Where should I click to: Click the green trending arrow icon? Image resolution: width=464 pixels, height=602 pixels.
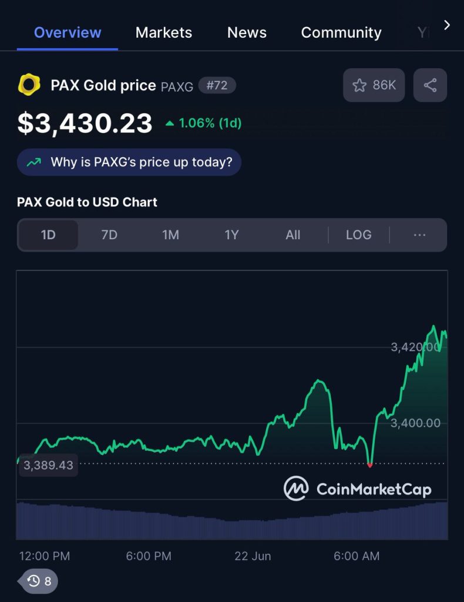click(33, 162)
